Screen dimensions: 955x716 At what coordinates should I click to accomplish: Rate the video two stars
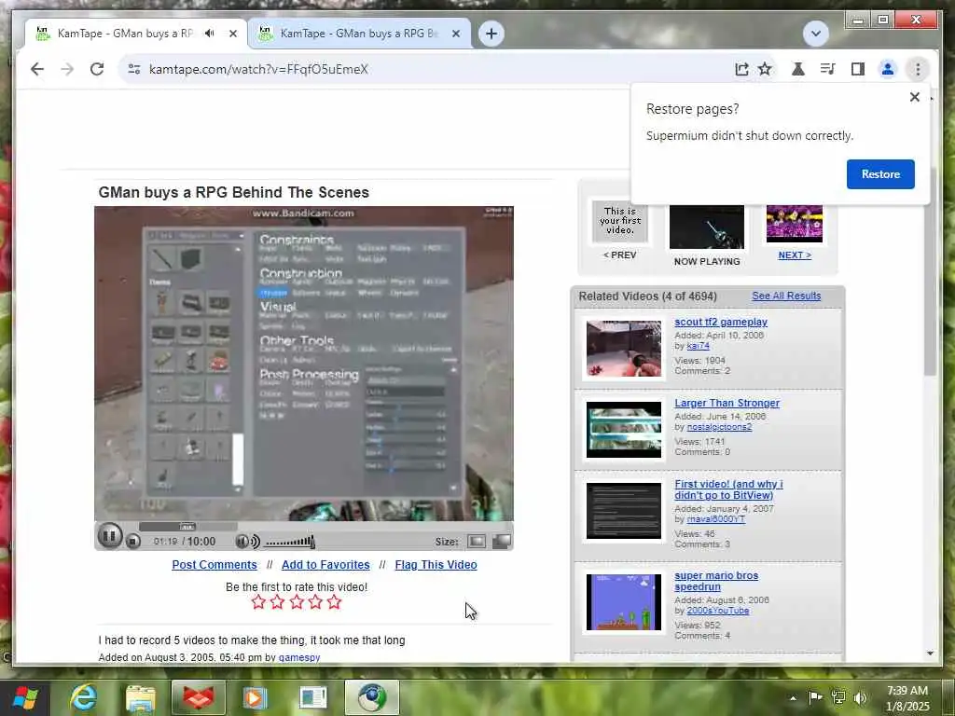click(x=277, y=602)
